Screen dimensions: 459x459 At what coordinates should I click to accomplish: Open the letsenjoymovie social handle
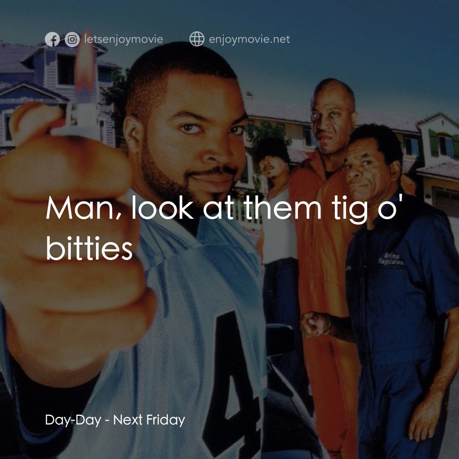[124, 39]
